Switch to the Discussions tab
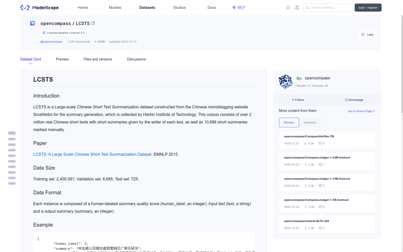Screen dimensions: 403x252 tap(137, 59)
